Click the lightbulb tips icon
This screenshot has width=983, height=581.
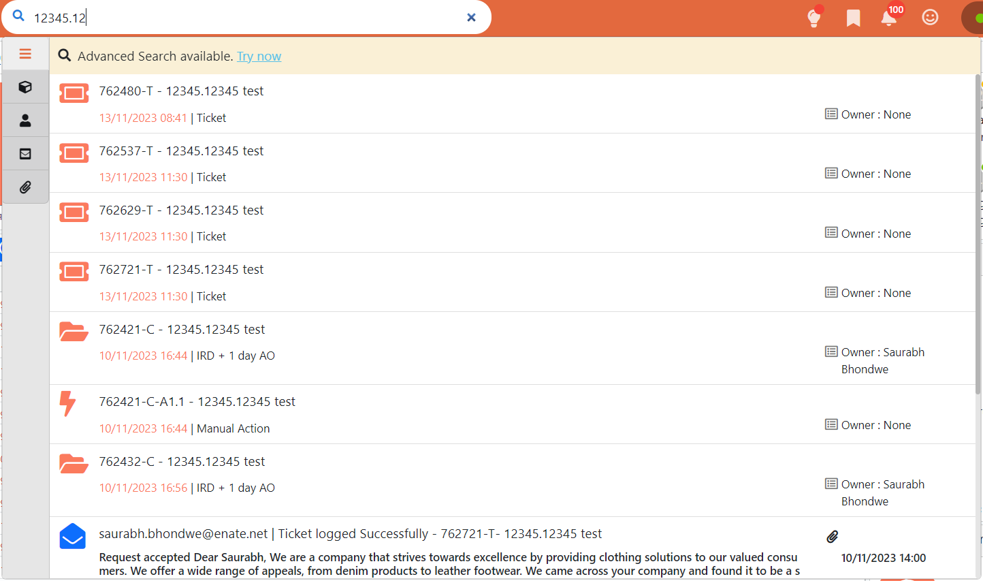pyautogui.click(x=814, y=18)
